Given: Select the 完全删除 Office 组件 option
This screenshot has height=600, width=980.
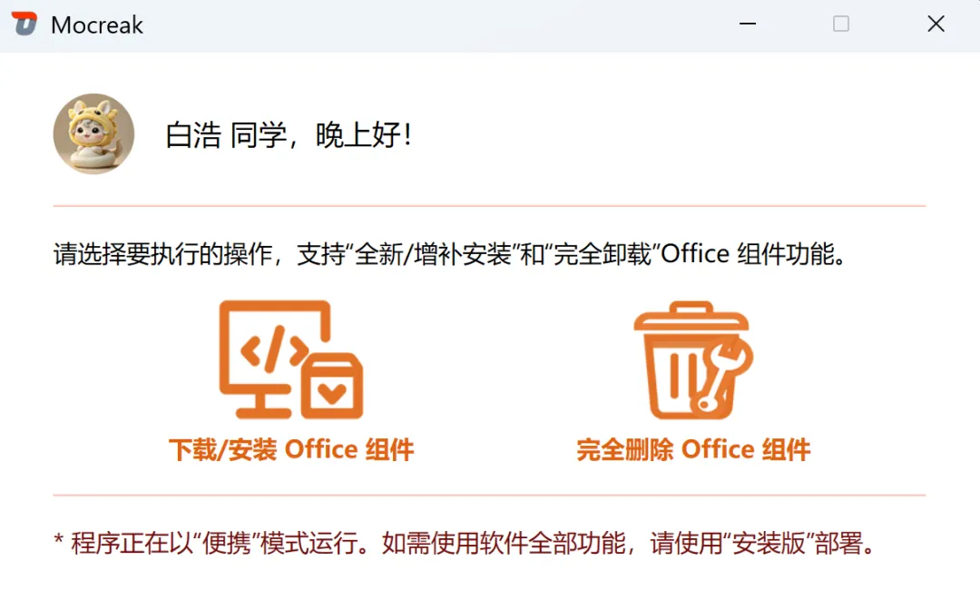Looking at the screenshot, I should 693,450.
